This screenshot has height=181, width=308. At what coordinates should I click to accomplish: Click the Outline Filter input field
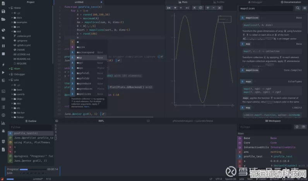pos(31,127)
